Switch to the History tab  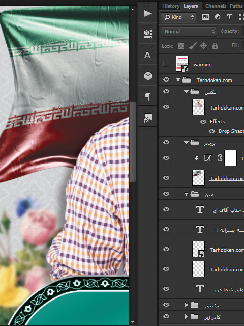171,6
